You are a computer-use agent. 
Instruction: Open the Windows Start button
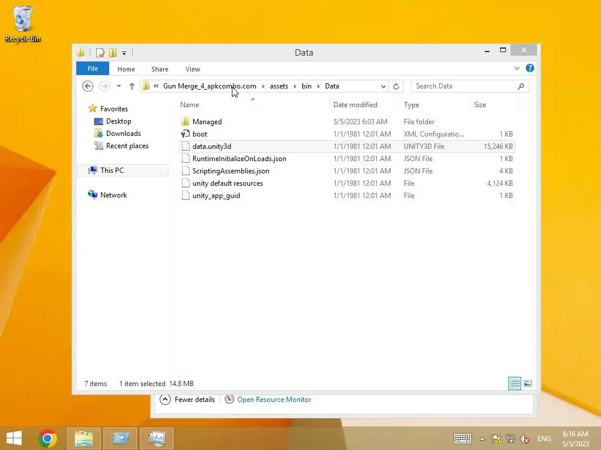coord(14,438)
